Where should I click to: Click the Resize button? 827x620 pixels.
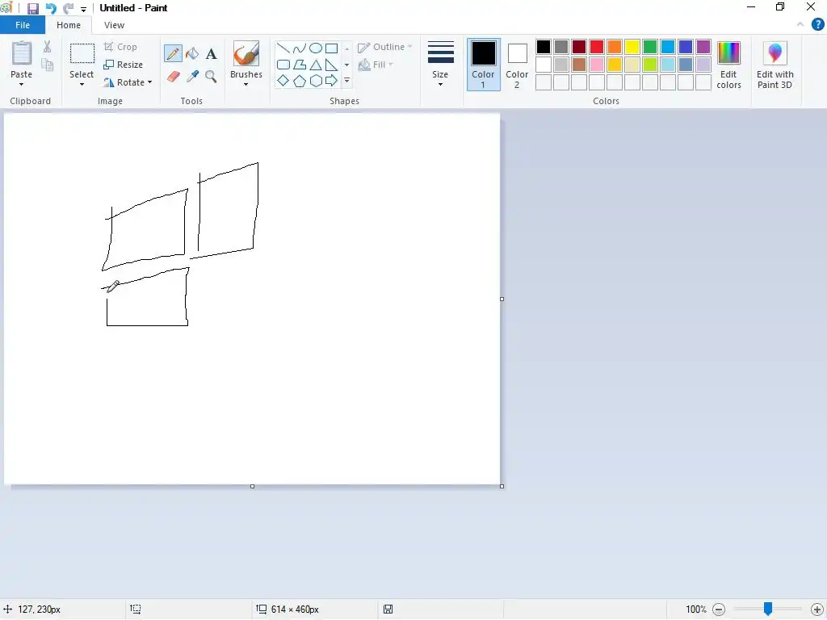(124, 65)
